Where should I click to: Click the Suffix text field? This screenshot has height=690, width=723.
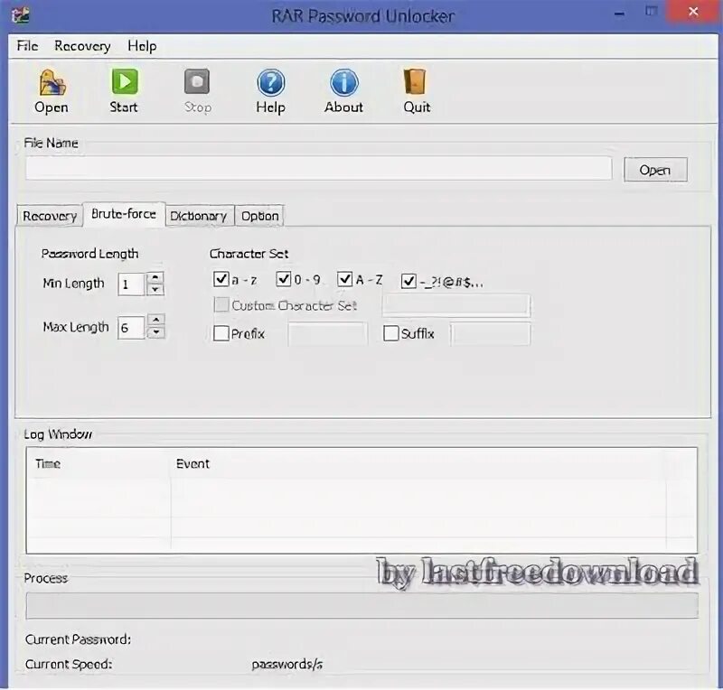tap(491, 333)
